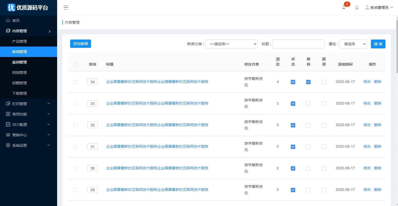Uncheck the 推荐 checkbox for row 34

(308, 82)
